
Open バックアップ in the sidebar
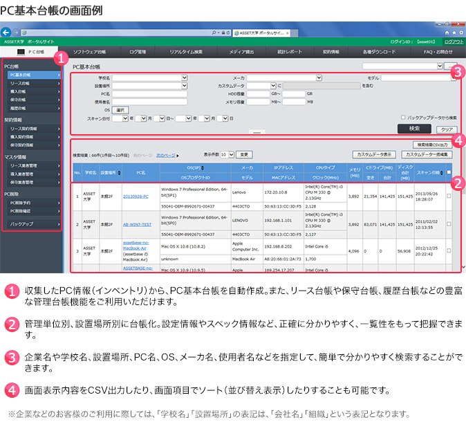tap(34, 224)
